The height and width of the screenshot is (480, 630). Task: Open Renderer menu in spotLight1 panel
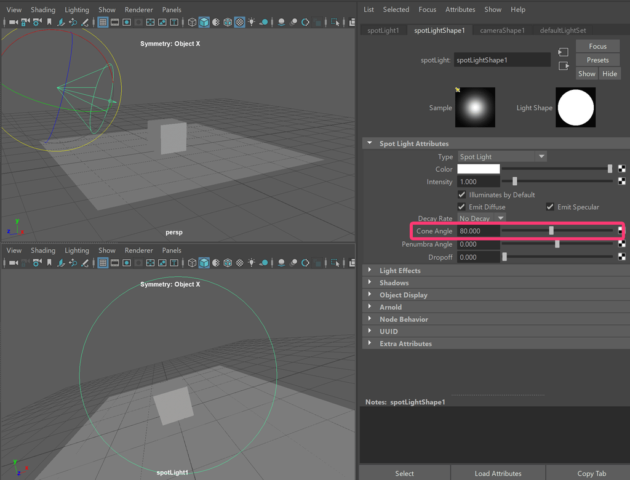(138, 250)
